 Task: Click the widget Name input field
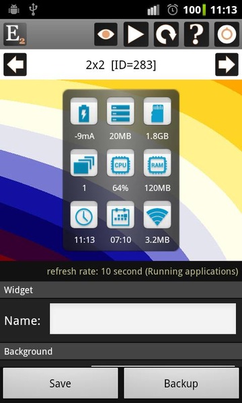click(x=143, y=318)
